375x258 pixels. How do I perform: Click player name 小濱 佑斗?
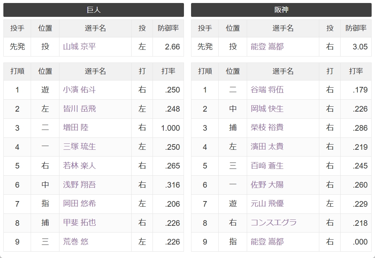click(x=79, y=89)
